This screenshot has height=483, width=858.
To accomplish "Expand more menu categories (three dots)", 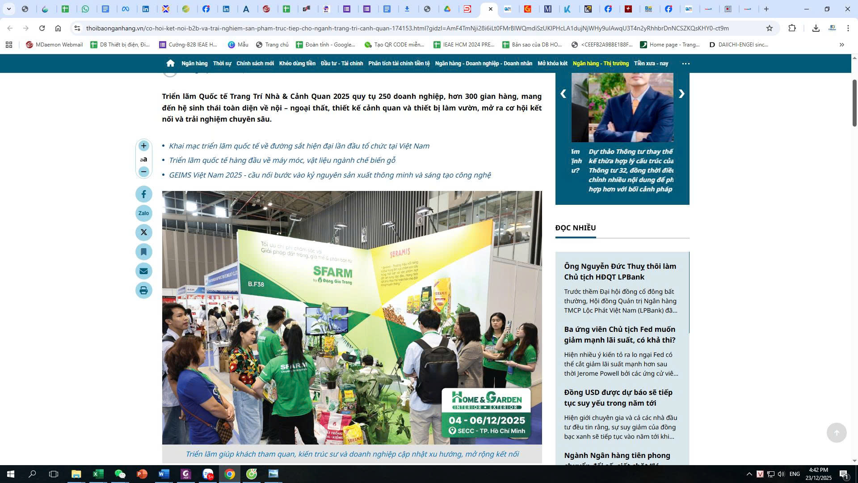I will pyautogui.click(x=686, y=64).
